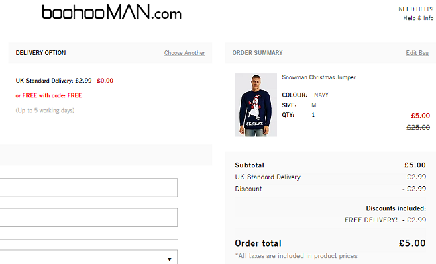The width and height of the screenshot is (436, 264).
Task: Click the NEED HELP? heading text
Action: [x=416, y=9]
